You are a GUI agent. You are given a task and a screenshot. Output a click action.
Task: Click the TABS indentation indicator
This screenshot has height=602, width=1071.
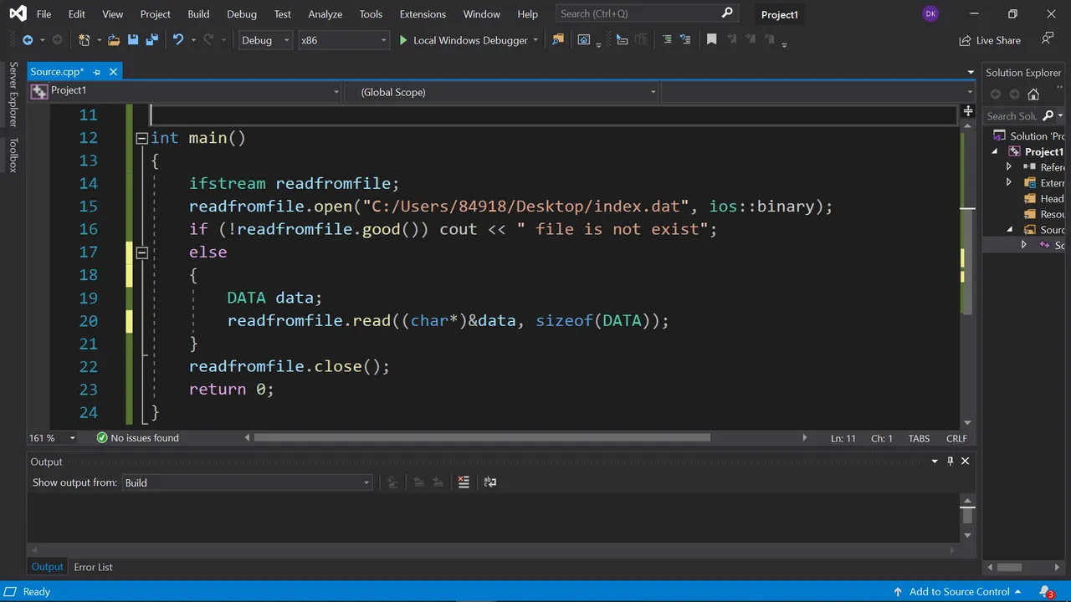[x=919, y=438]
